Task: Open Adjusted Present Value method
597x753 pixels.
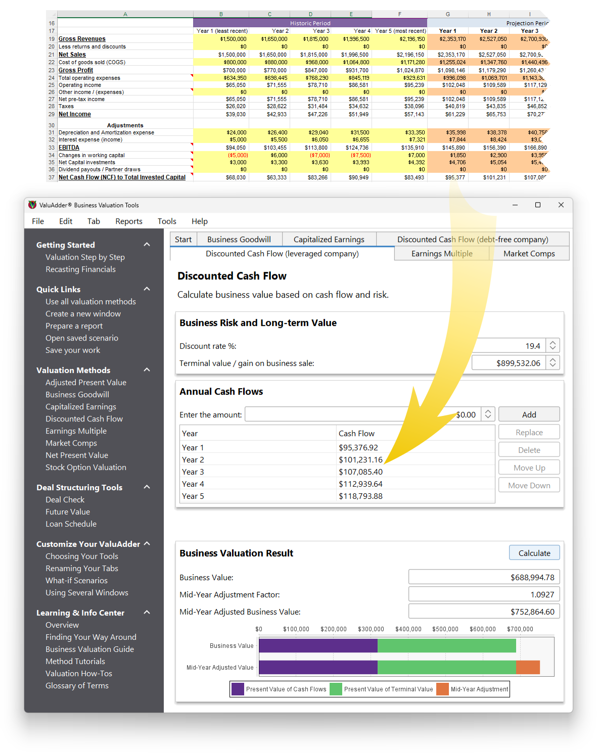Action: (x=86, y=383)
